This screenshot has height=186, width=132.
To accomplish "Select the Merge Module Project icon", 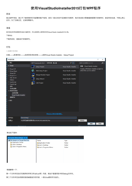I will (x=33, y=75).
